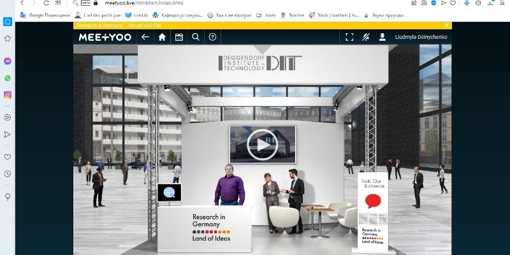The image size is (510, 255).
Task: Toggle the muted sound icon
Action: (x=365, y=37)
